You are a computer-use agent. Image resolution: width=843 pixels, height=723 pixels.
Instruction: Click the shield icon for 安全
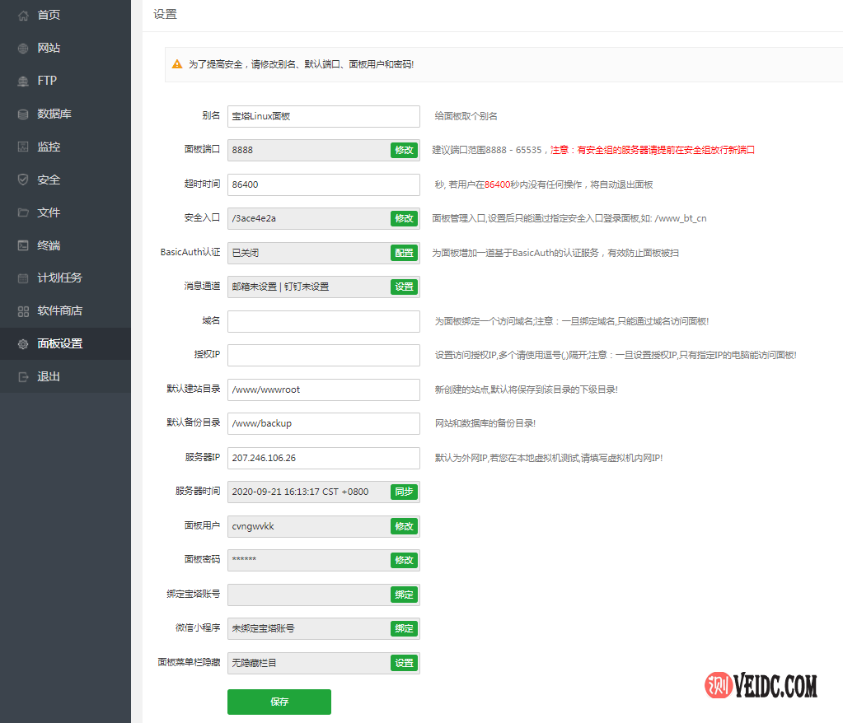pyautogui.click(x=23, y=180)
